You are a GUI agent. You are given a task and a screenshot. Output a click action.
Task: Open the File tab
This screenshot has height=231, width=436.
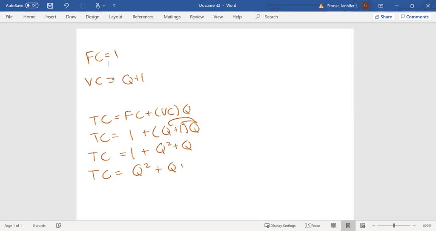pos(9,17)
